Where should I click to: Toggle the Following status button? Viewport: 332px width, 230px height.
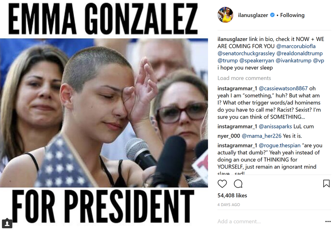tap(292, 15)
